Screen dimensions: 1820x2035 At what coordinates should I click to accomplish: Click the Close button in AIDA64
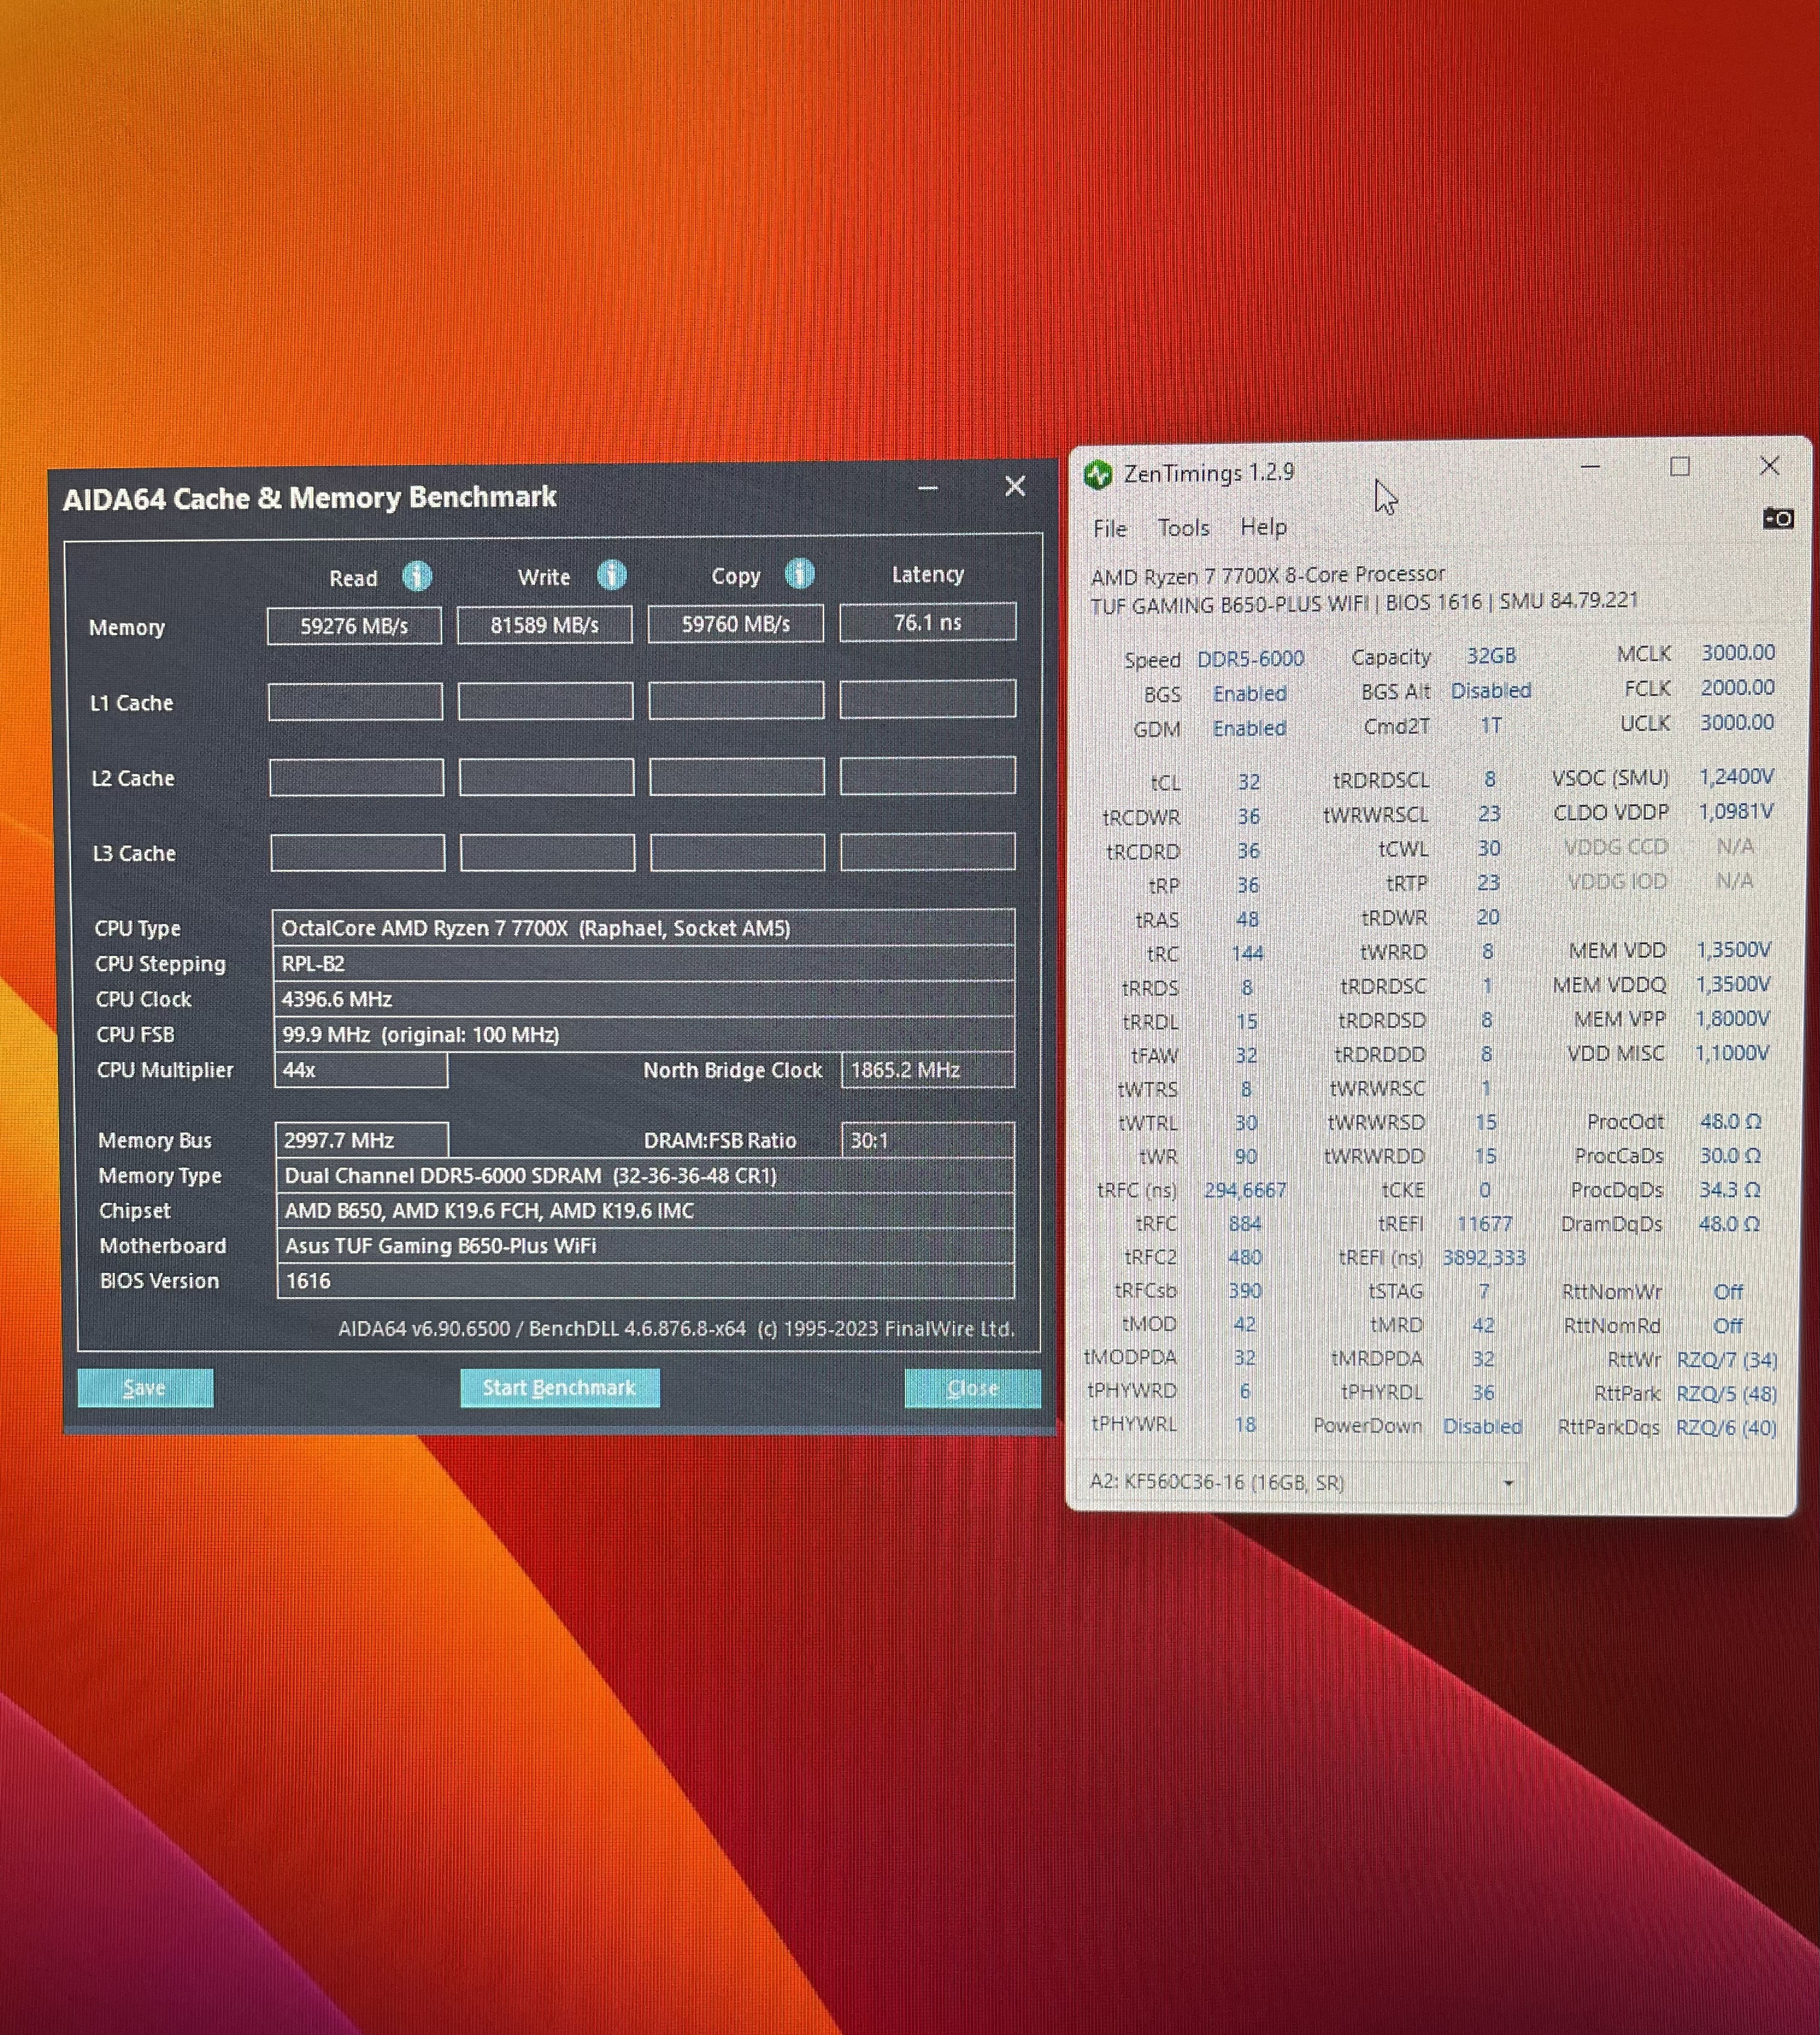pyautogui.click(x=972, y=1388)
